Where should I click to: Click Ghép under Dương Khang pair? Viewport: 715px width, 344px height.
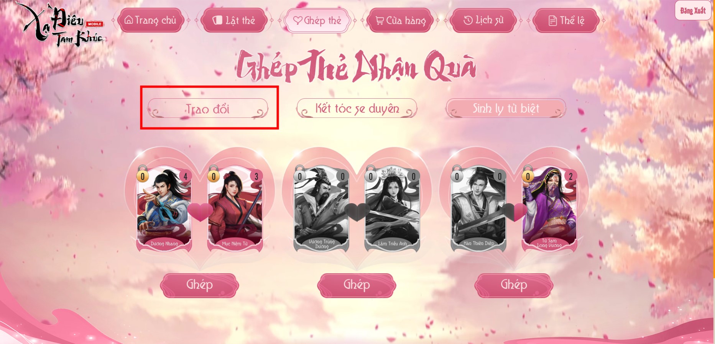click(199, 285)
